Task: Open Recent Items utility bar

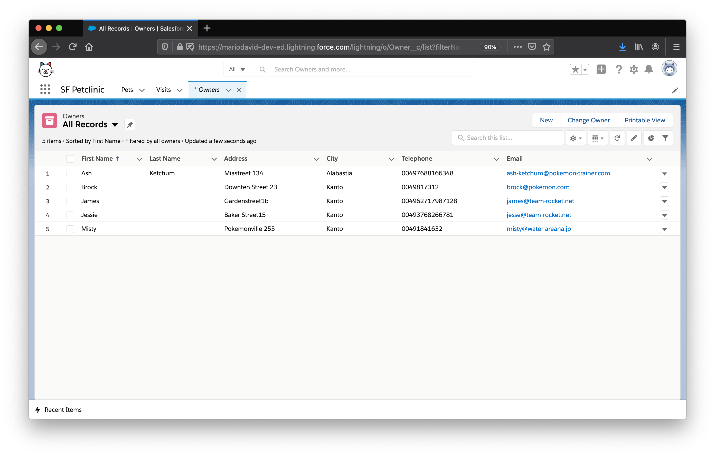Action: click(59, 409)
